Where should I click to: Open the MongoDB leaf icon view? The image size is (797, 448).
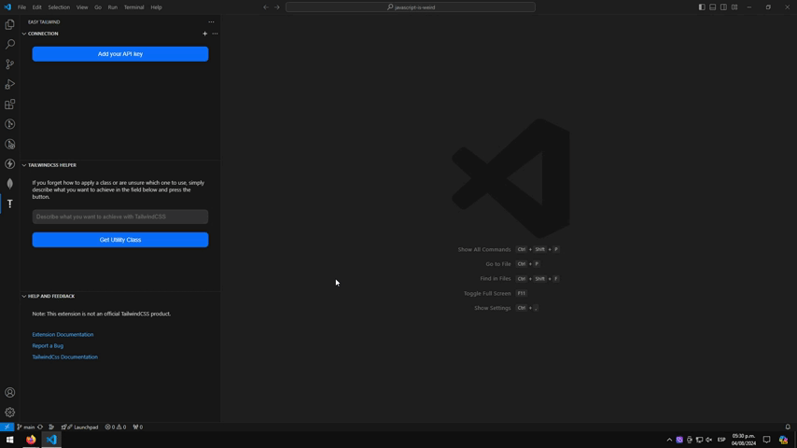click(x=9, y=184)
